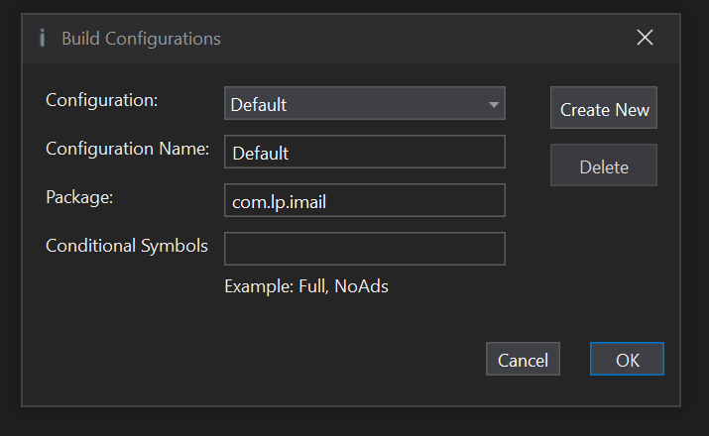The height and width of the screenshot is (436, 709).
Task: Click the "Package:" label
Action: (79, 196)
